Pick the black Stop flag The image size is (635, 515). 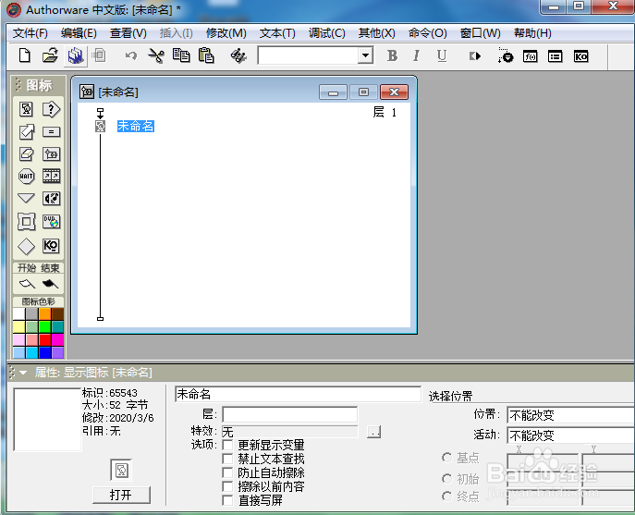tap(50, 284)
